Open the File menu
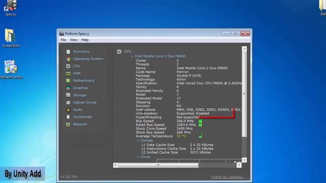 coord(63,40)
